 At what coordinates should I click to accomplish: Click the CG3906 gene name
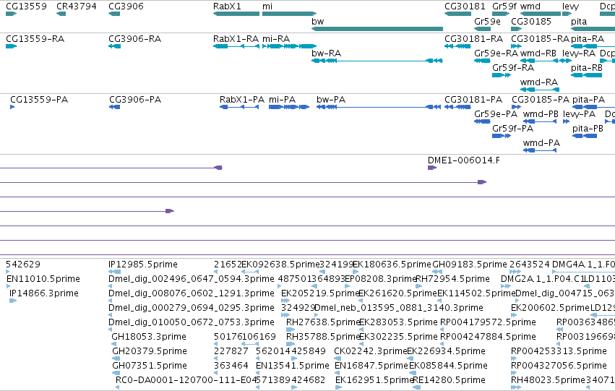coord(126,7)
